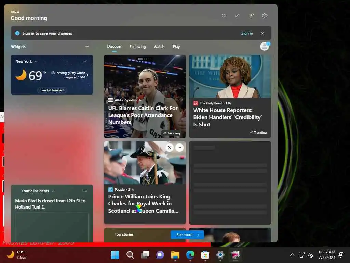Switch to the Watch tab

click(159, 47)
